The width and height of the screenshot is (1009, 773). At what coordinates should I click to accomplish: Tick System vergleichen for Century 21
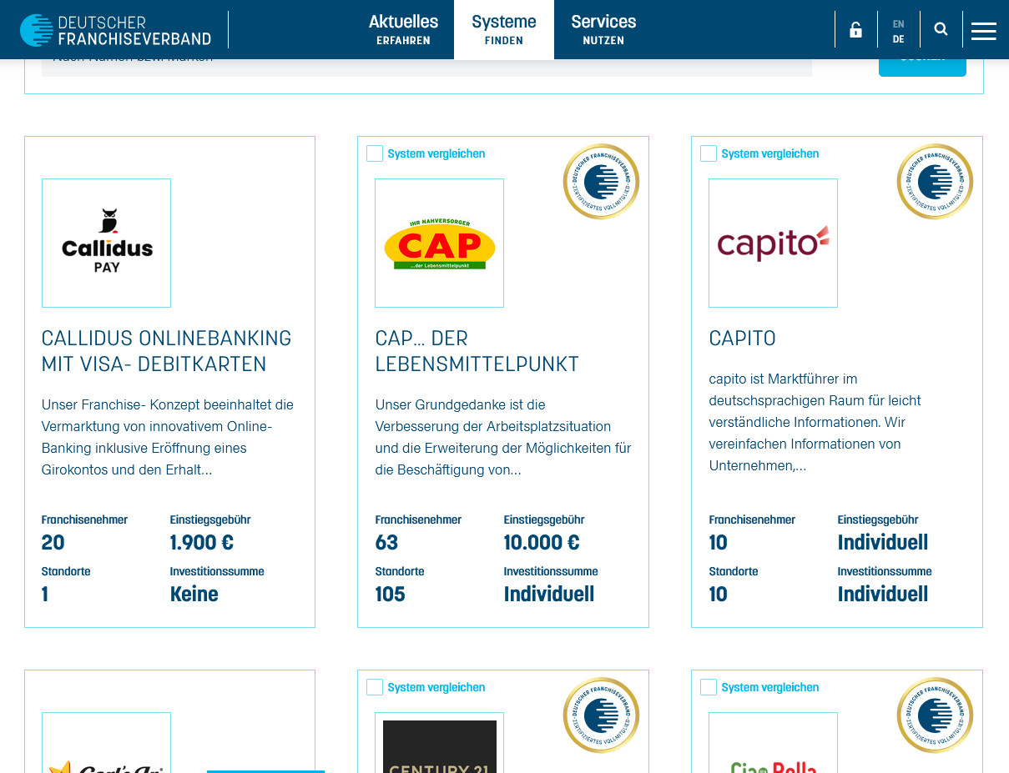(x=375, y=687)
